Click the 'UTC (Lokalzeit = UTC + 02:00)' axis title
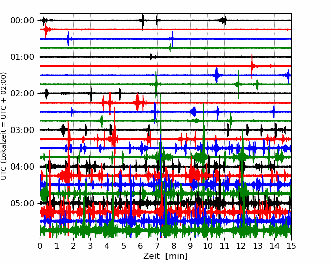Image resolution: width=331 pixels, height=264 pixels. pos(4,126)
